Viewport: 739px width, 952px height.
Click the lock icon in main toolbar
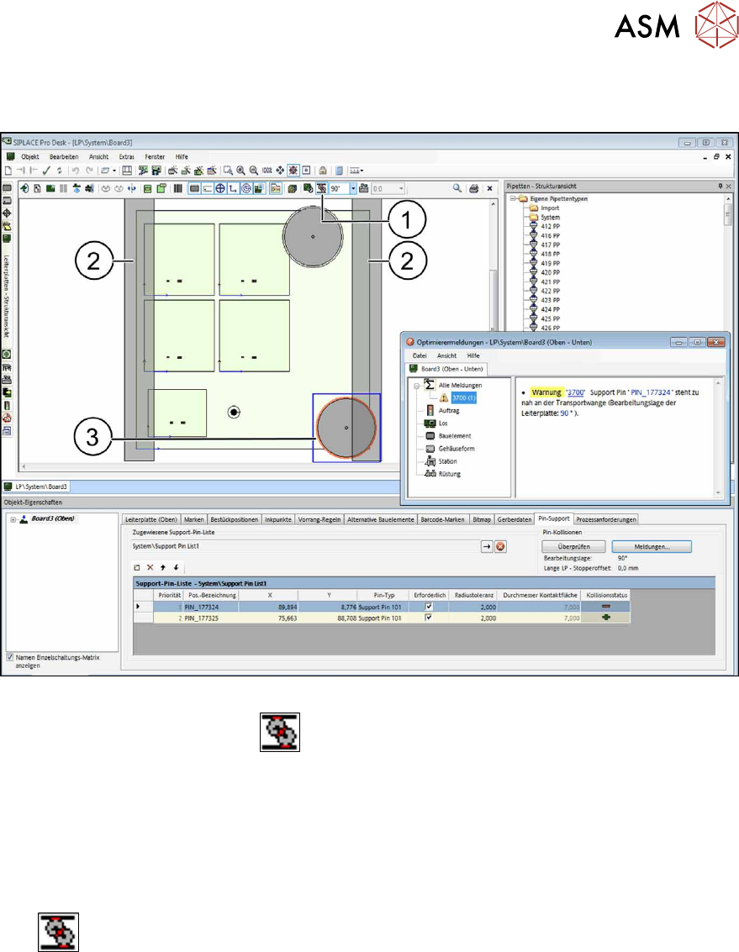click(323, 171)
